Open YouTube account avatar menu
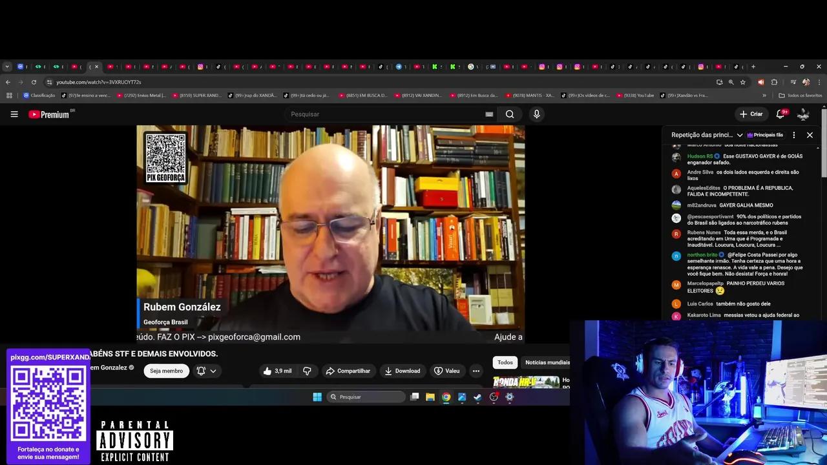Screen dimensions: 827x465 (x=803, y=114)
